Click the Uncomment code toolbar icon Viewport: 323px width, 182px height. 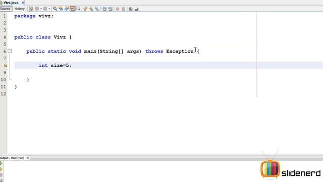[x=137, y=9]
